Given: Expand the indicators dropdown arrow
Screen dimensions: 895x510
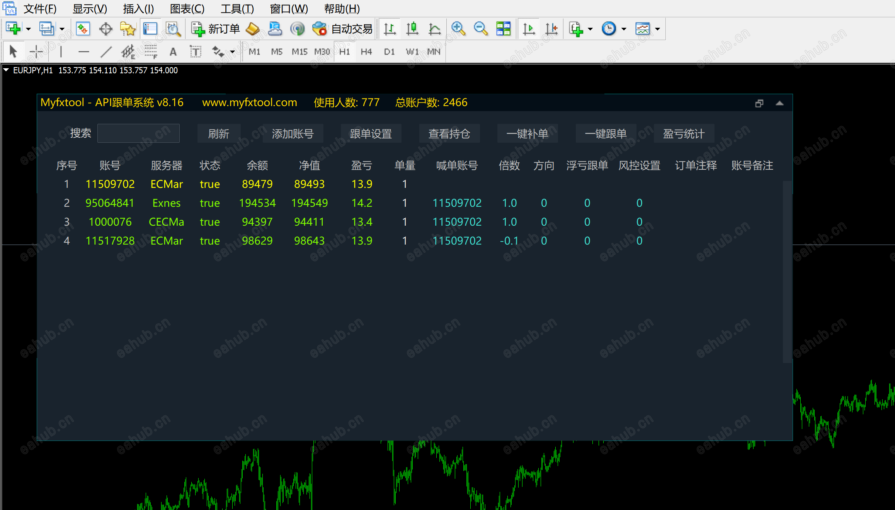Looking at the screenshot, I should coord(590,29).
